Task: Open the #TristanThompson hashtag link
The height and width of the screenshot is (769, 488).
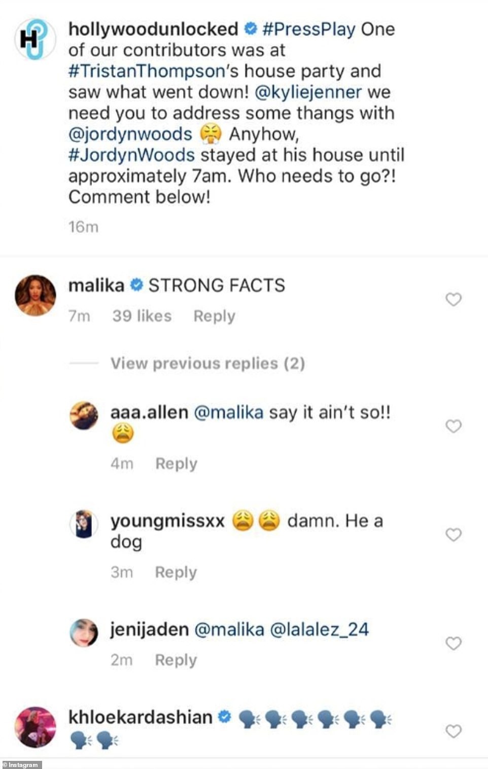Action: coord(147,71)
